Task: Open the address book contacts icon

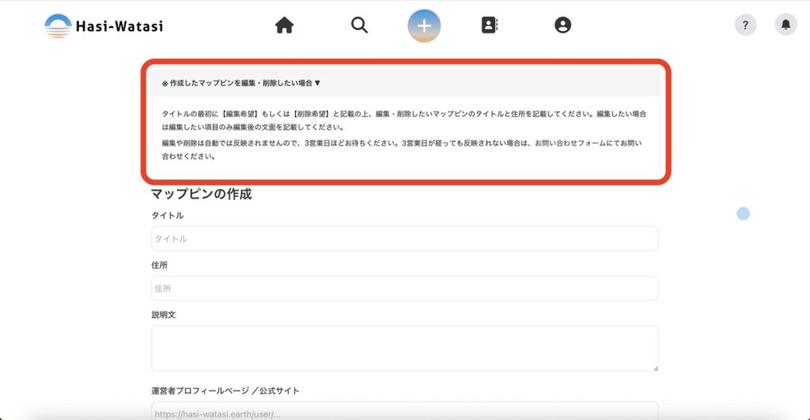Action: coord(490,25)
